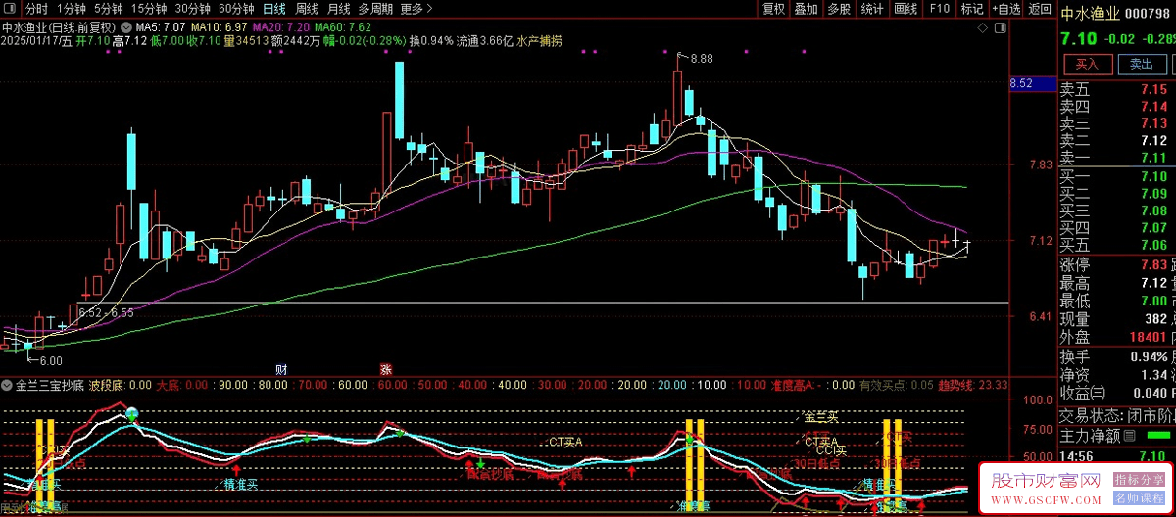Click the 交易状态 status row
Viewport: 1176px width, 517px height.
1117,414
